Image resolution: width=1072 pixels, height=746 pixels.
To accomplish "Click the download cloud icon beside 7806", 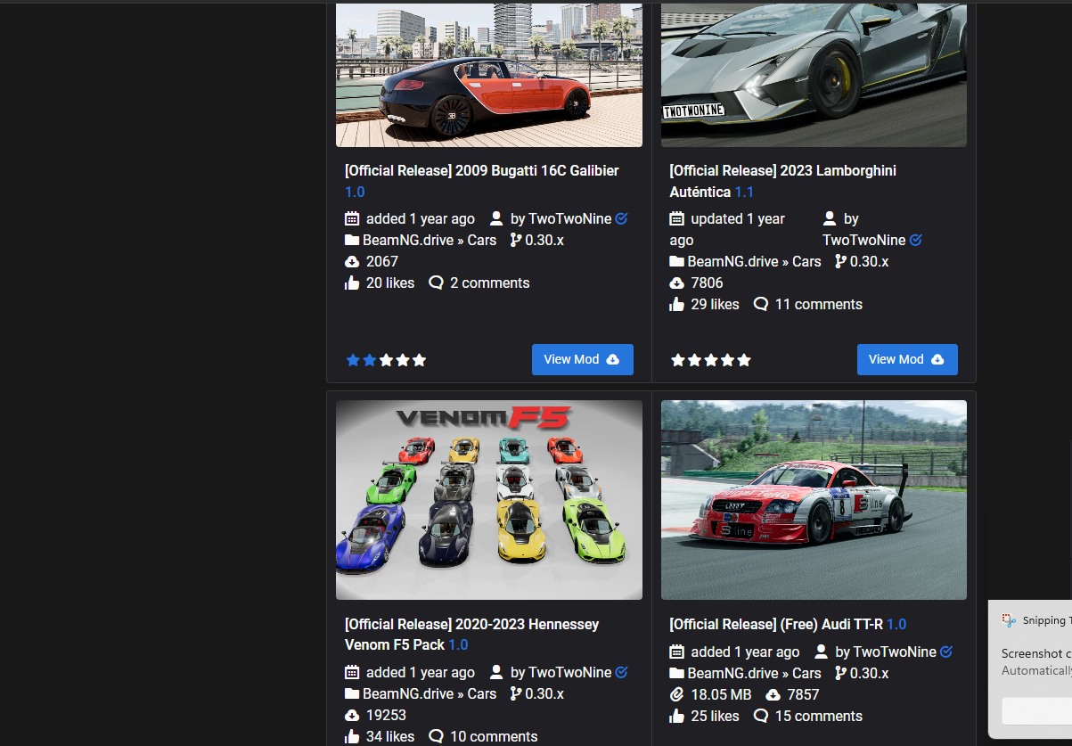I will 677,283.
